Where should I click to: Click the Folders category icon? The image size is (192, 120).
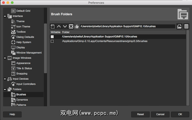(9, 89)
